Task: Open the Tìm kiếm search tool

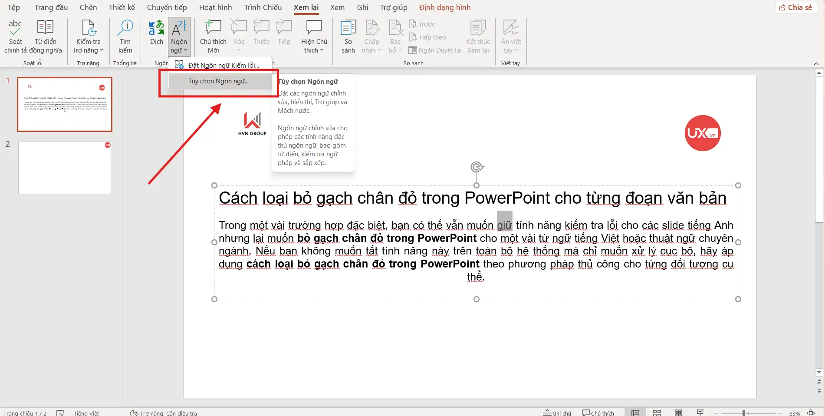Action: click(x=125, y=36)
